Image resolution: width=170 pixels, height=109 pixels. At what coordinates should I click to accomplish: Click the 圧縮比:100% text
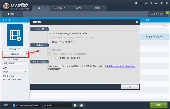8,77
